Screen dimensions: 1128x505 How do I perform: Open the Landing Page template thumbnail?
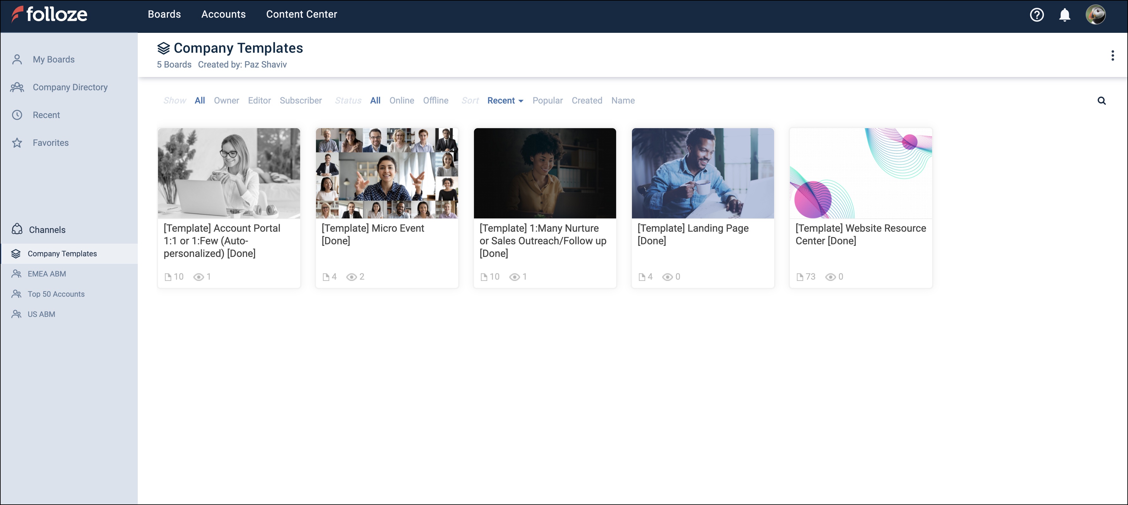tap(702, 173)
